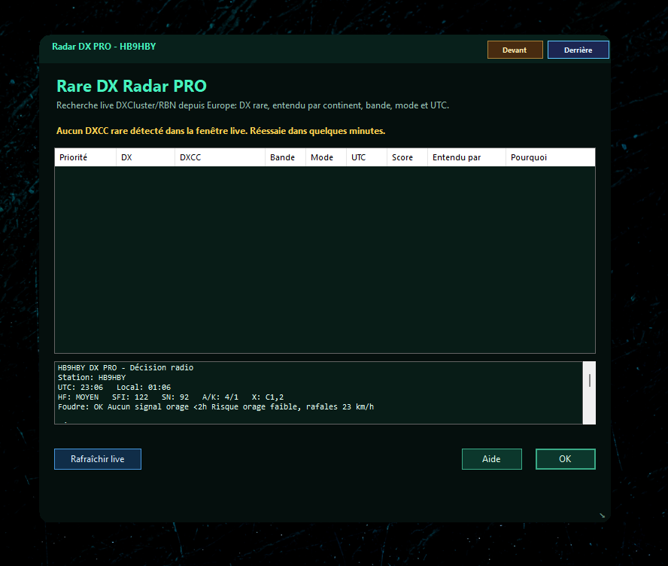
Task: Click the 'Recherche live DXCluster/RBN' description
Action: point(253,105)
